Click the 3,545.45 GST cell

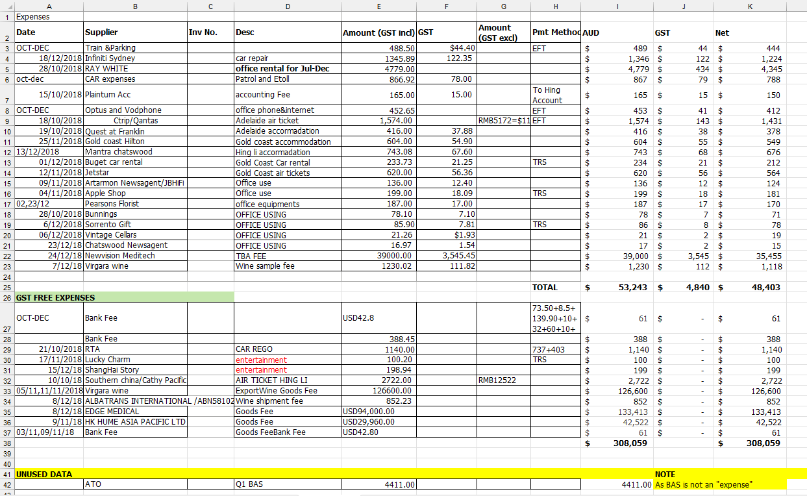447,256
